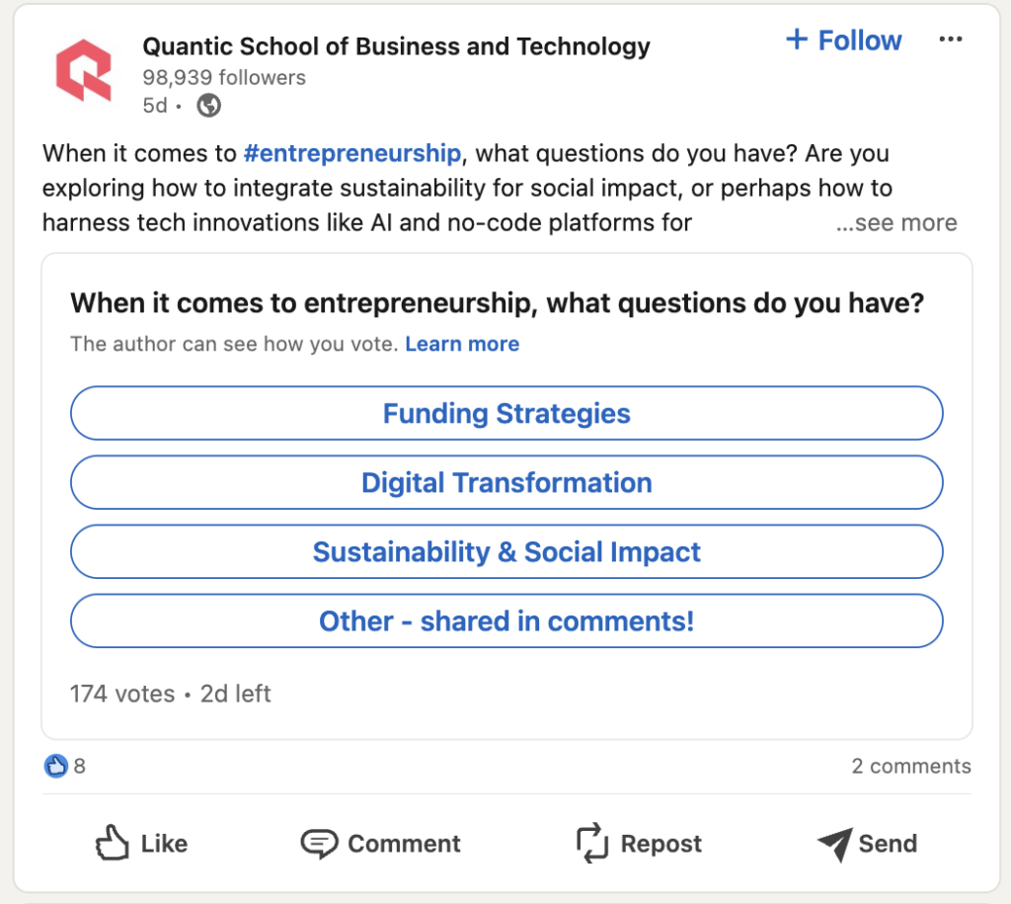View the 174 votes count
The width and height of the screenshot is (1011, 904).
(122, 694)
